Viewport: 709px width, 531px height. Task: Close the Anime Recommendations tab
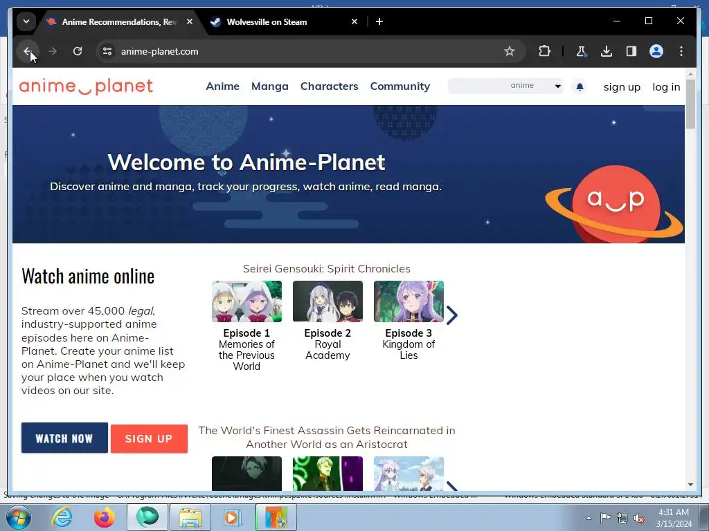(x=190, y=21)
